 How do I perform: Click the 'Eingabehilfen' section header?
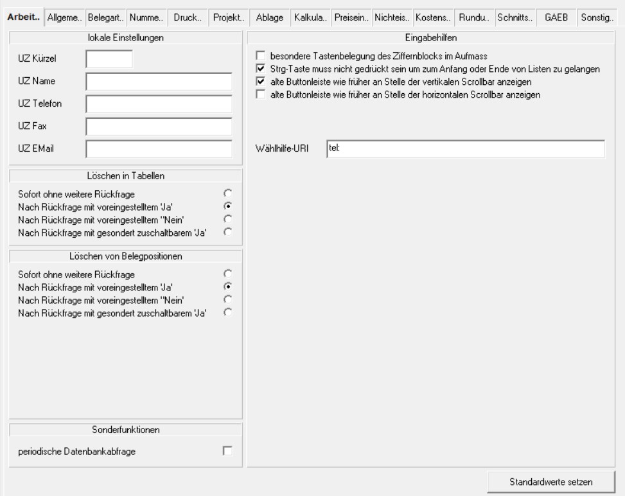pos(431,37)
